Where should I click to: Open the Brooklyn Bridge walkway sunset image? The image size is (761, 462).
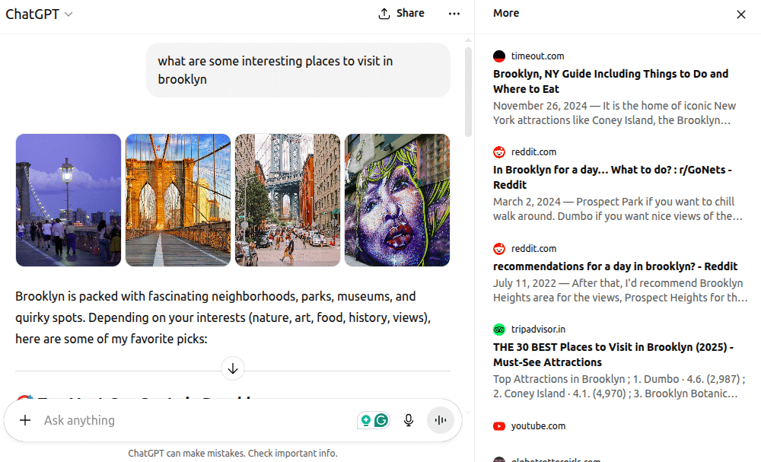click(178, 200)
